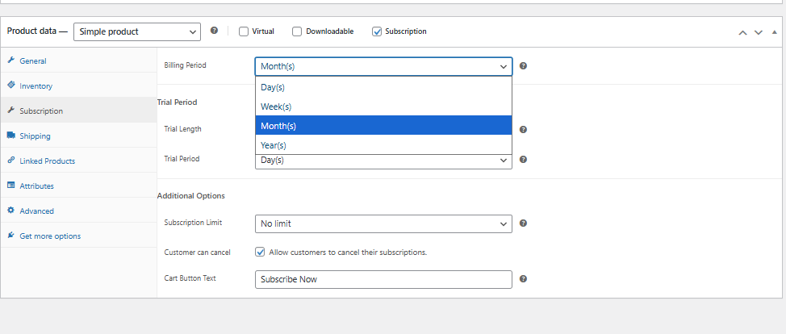Click help icon beside Billing Period
786x334 pixels.
[523, 65]
